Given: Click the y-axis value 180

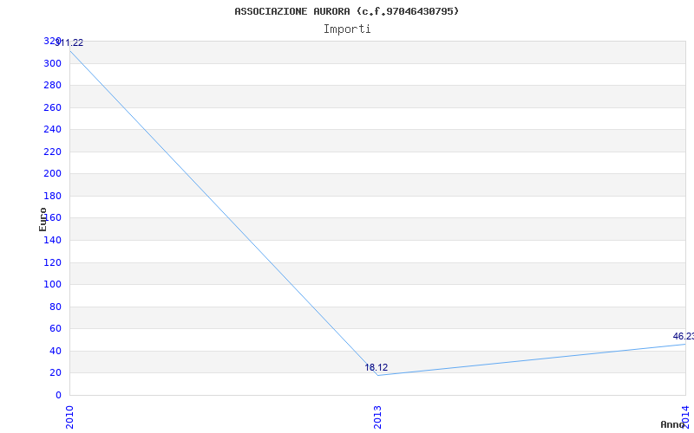Looking at the screenshot, I should [x=52, y=197].
